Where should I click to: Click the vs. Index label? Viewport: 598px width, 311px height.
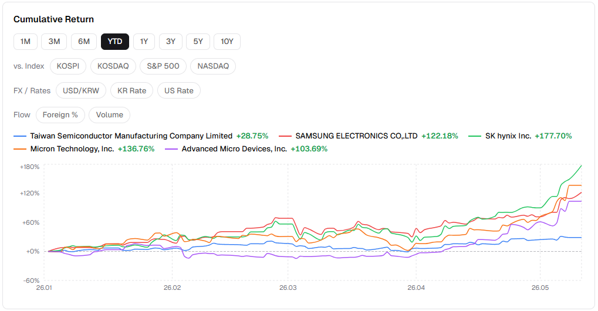pos(29,66)
